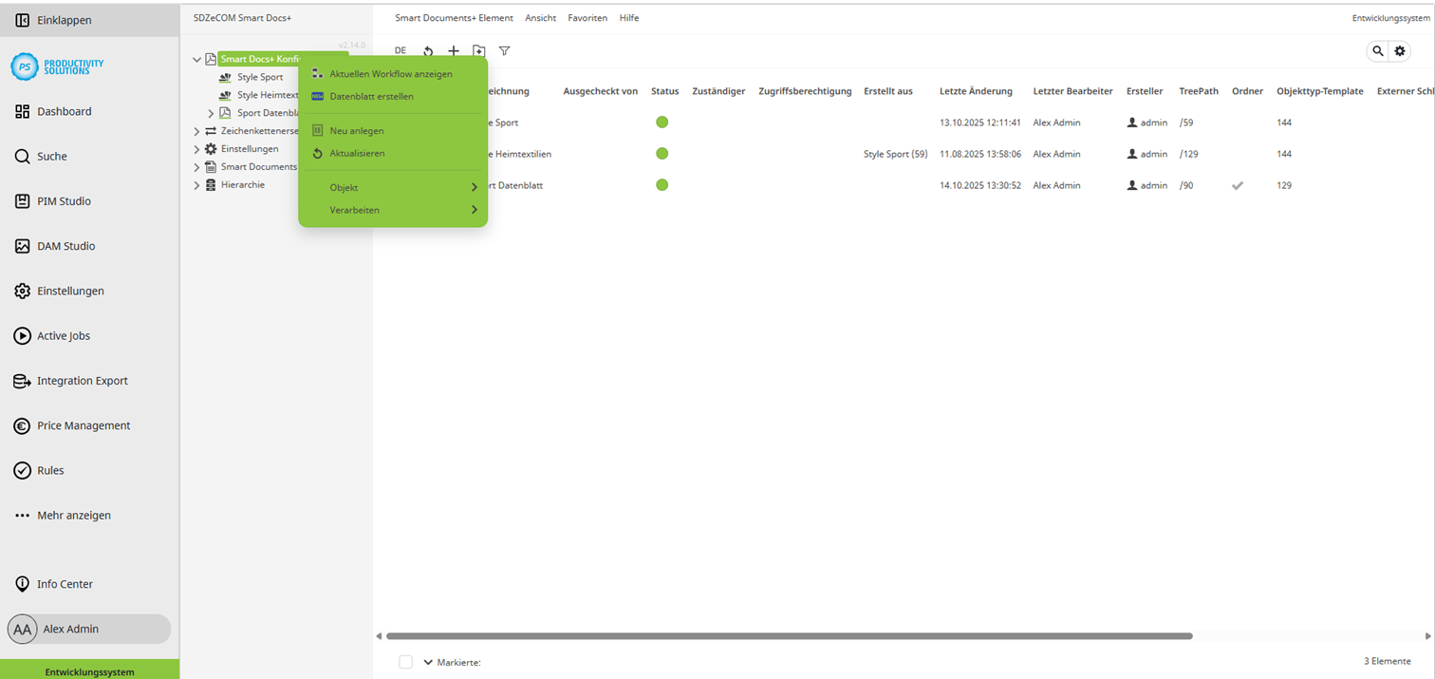The height and width of the screenshot is (679, 1435).
Task: Click the refresh icon next to DE
Action: pyautogui.click(x=428, y=51)
